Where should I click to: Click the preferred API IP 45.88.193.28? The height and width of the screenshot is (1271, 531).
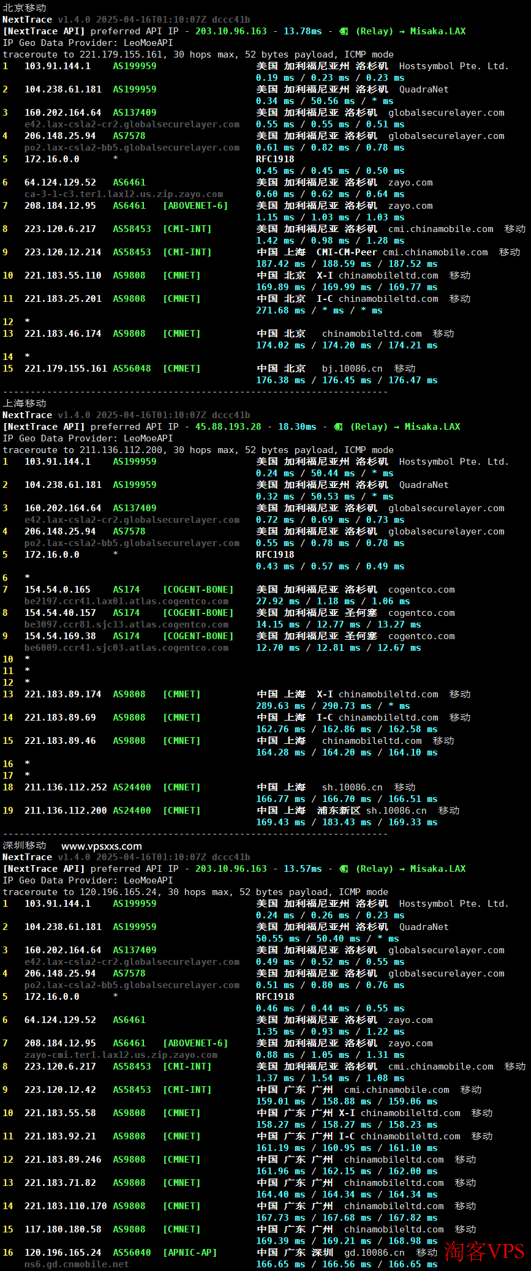(x=228, y=426)
